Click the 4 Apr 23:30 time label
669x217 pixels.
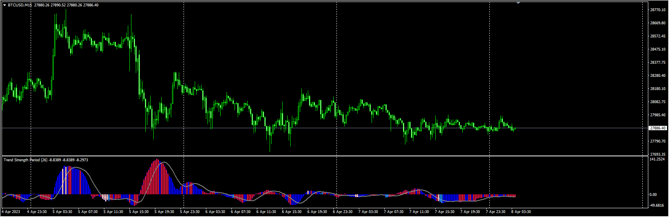coord(37,212)
